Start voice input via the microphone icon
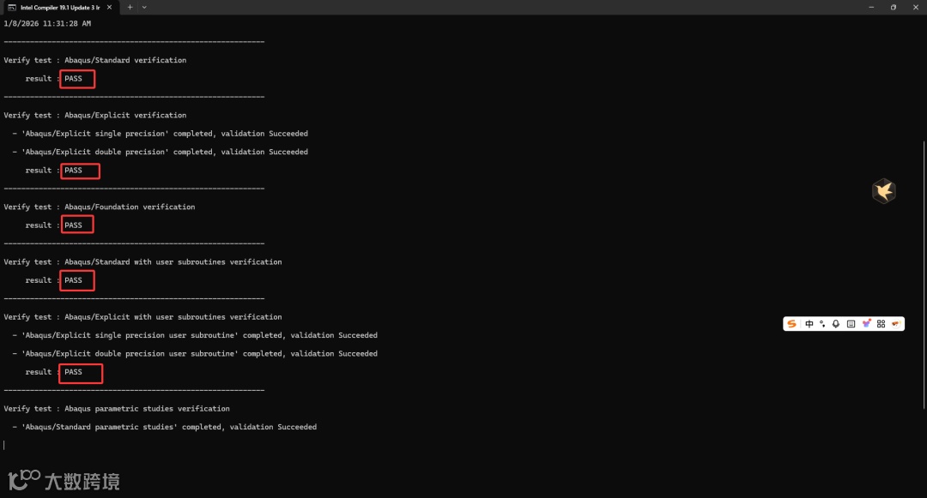Image resolution: width=927 pixels, height=498 pixels. pyautogui.click(x=836, y=324)
